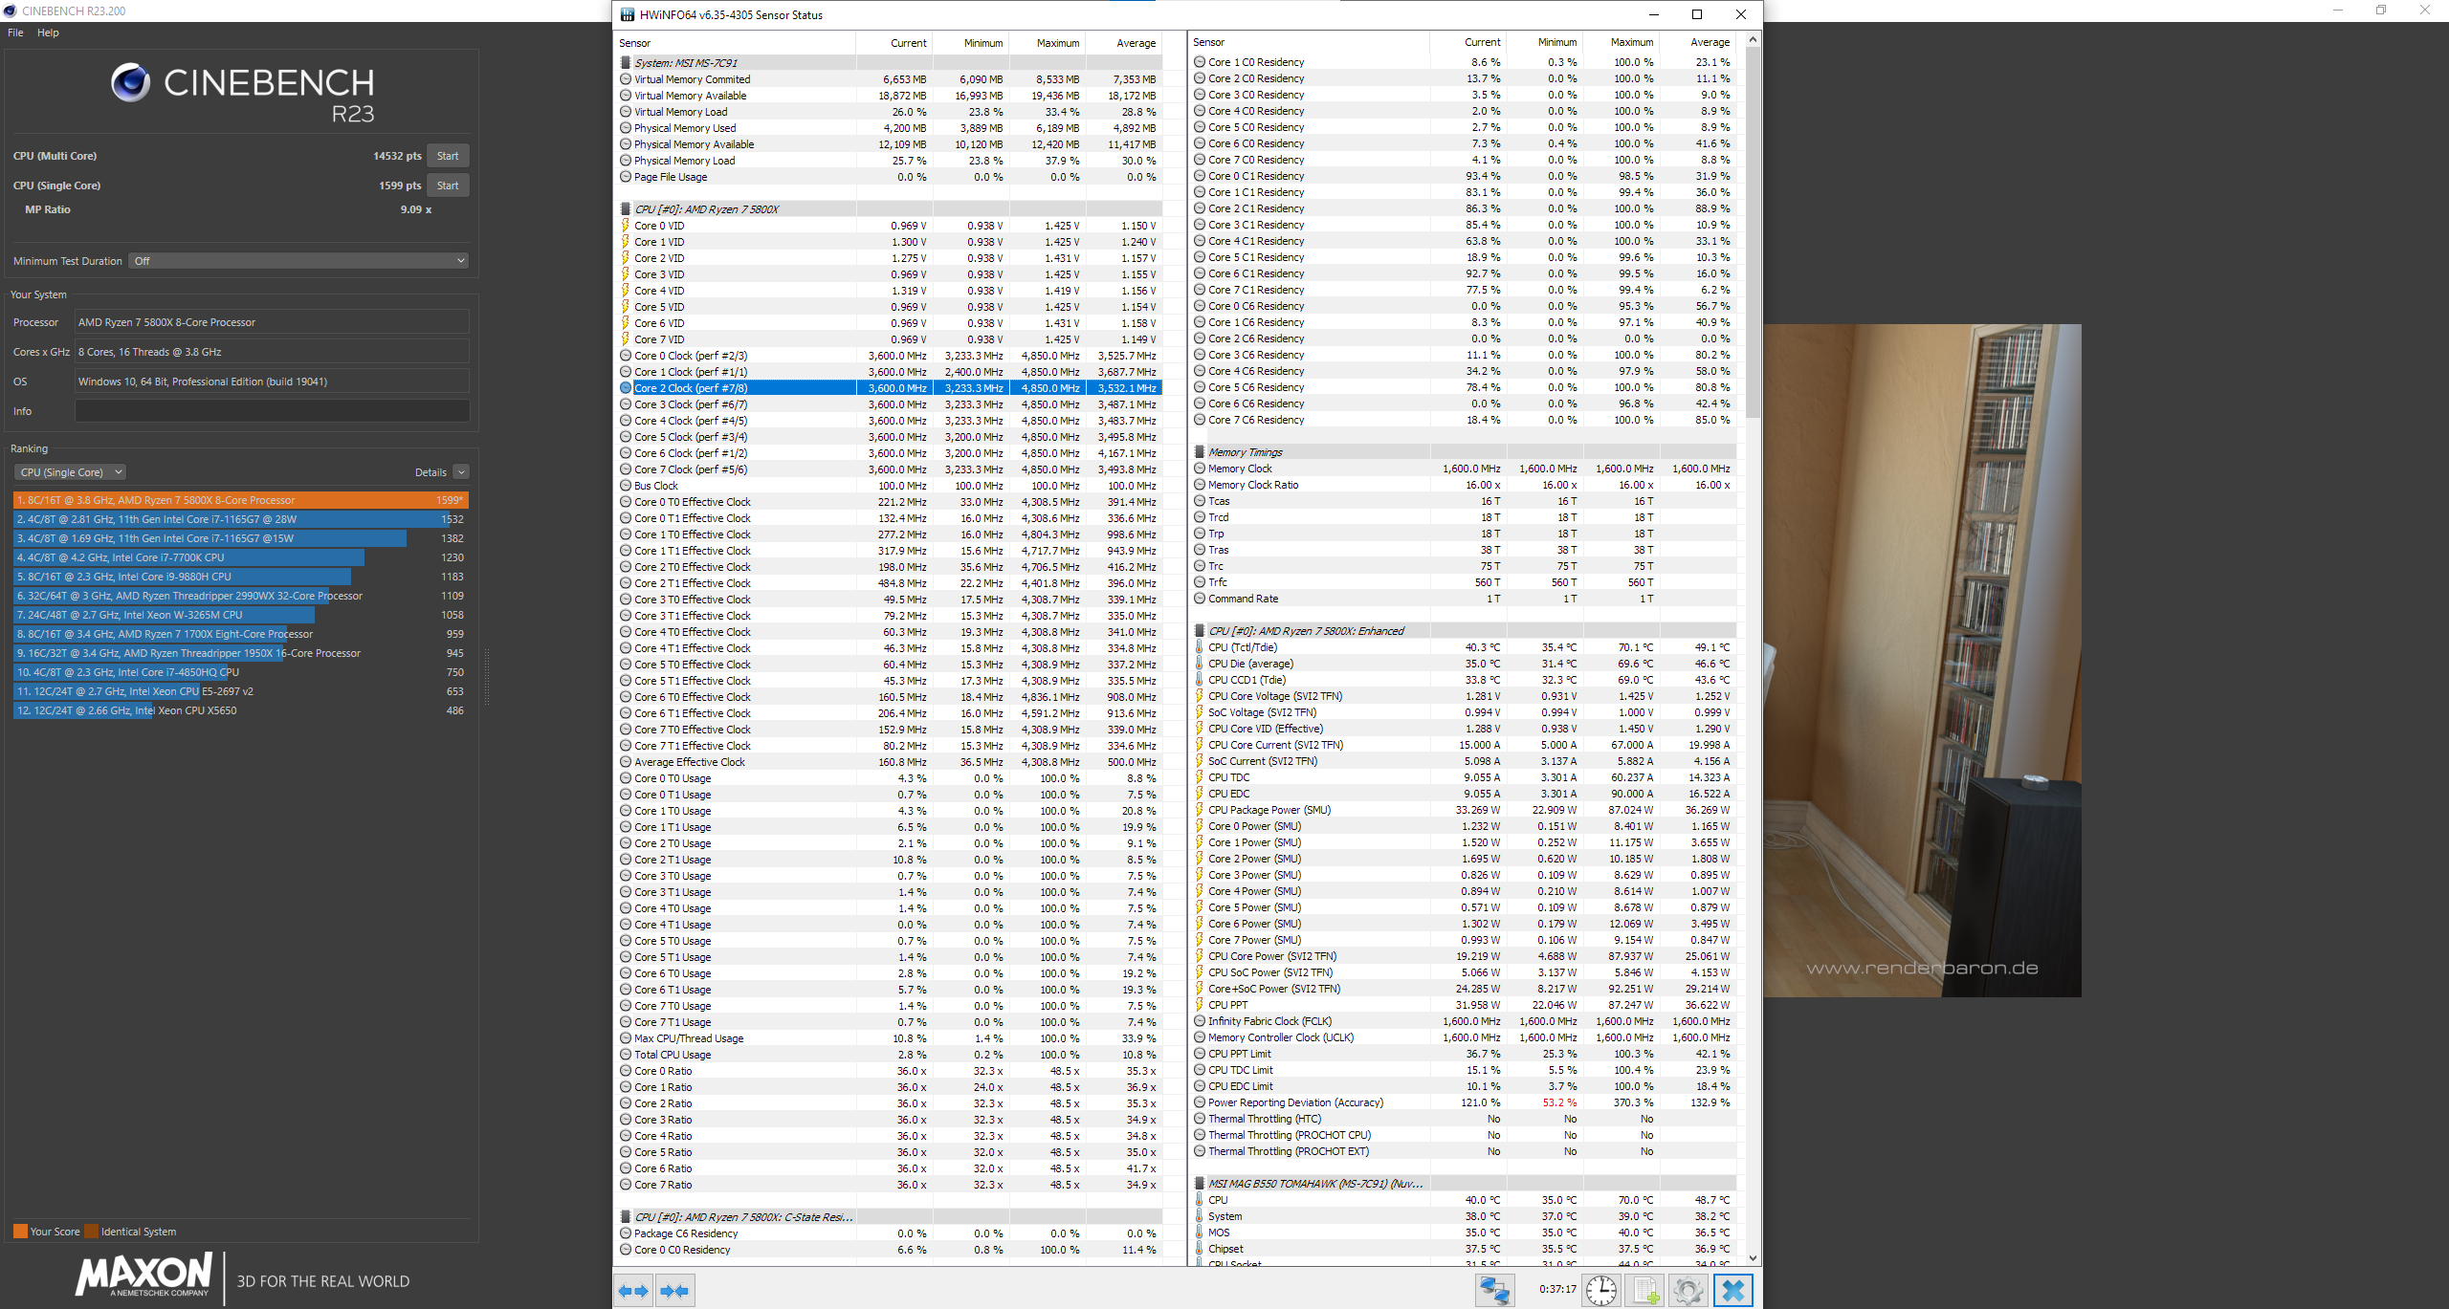The width and height of the screenshot is (2449, 1309).
Task: Click the right pane Average column header
Action: pos(1697,42)
